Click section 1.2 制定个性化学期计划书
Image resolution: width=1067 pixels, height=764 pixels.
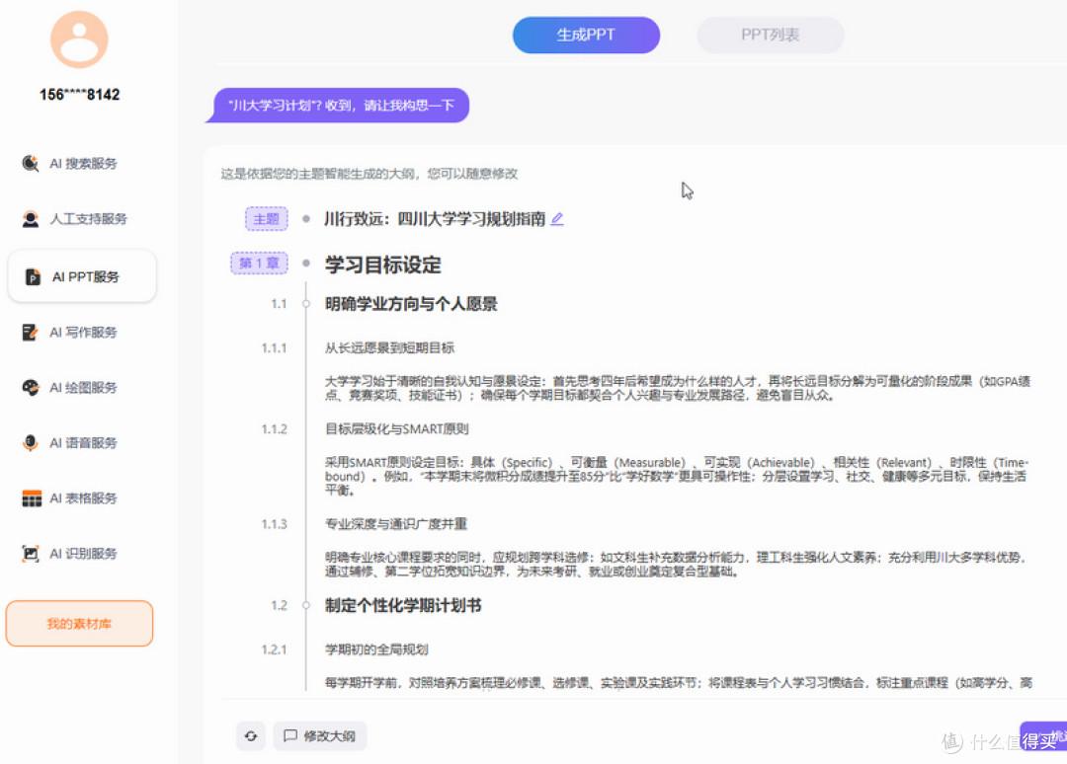(403, 606)
